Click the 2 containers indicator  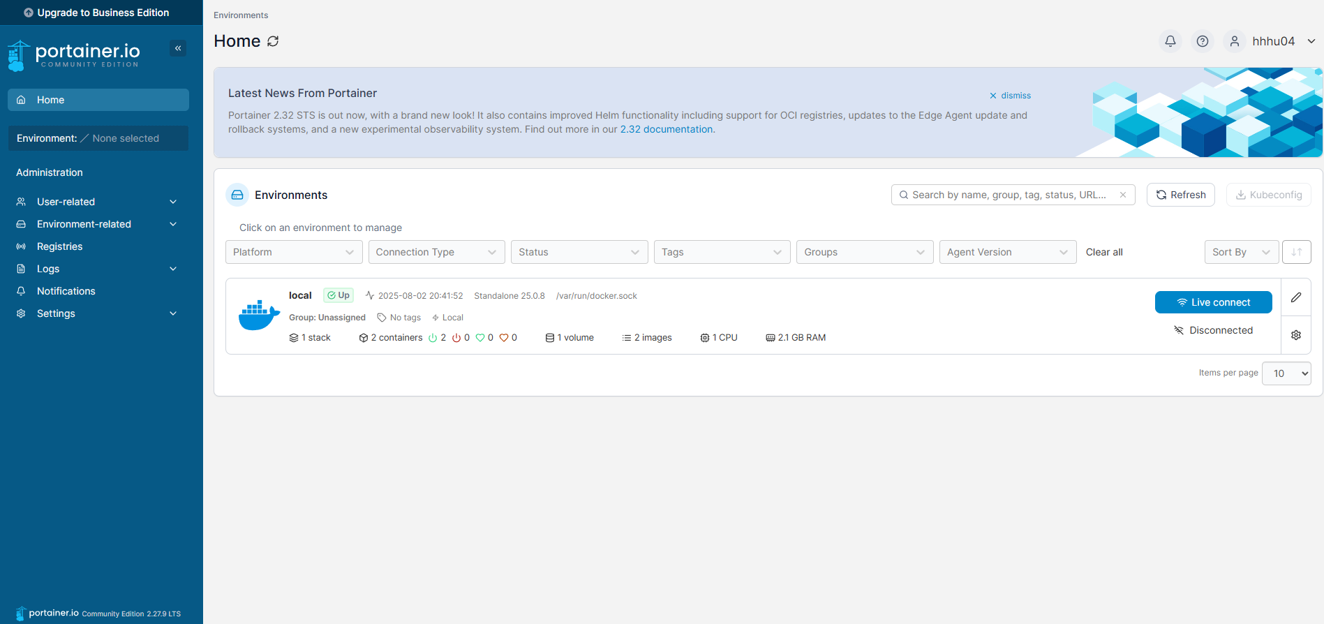[391, 338]
